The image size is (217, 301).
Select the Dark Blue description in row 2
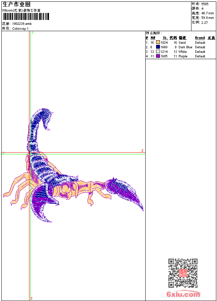coord(185,47)
